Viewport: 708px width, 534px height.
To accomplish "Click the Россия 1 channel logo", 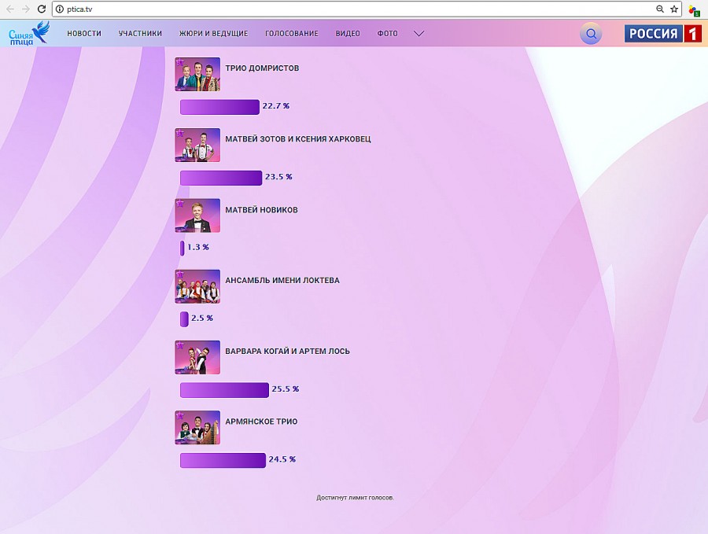I will [662, 34].
